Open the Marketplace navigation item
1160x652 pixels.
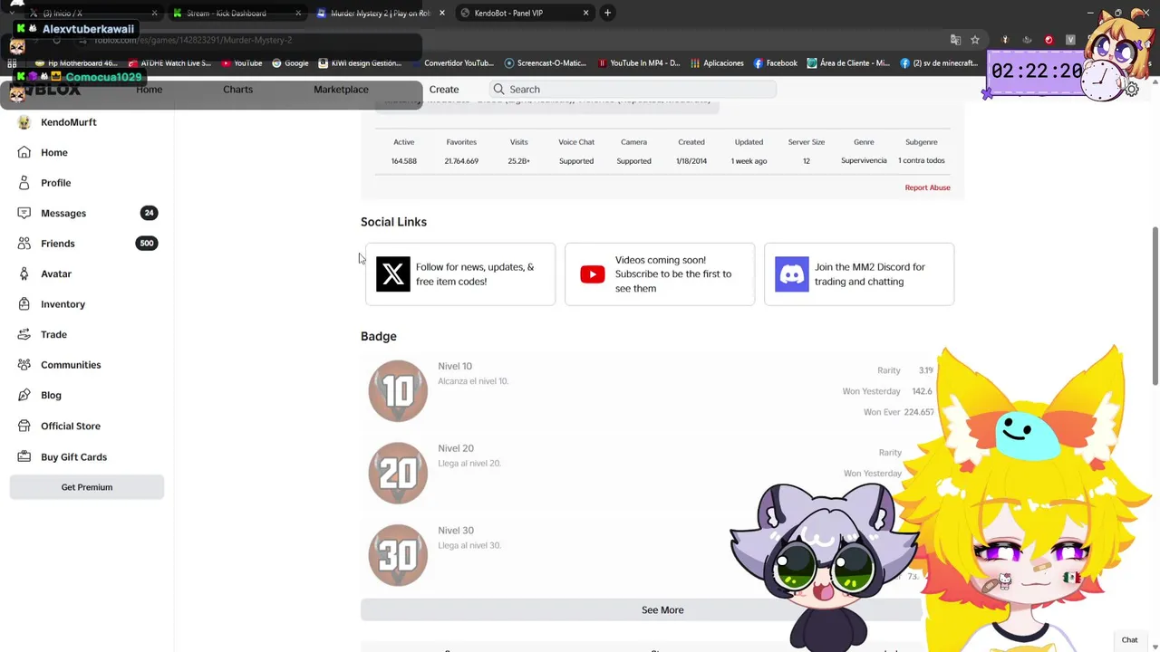click(x=341, y=90)
